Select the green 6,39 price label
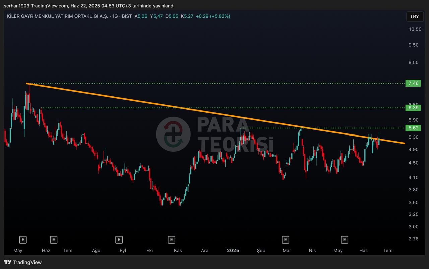This screenshot has height=269, width=429. (413, 108)
